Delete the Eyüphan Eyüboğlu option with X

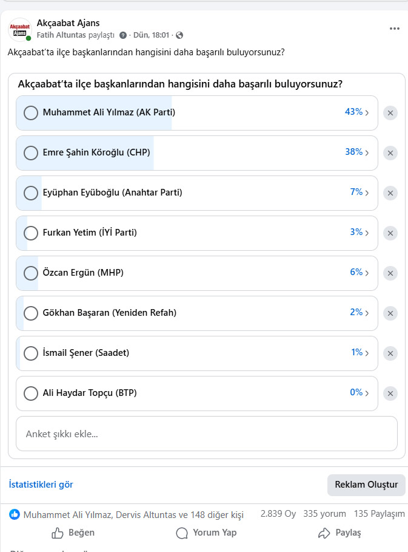tap(391, 193)
